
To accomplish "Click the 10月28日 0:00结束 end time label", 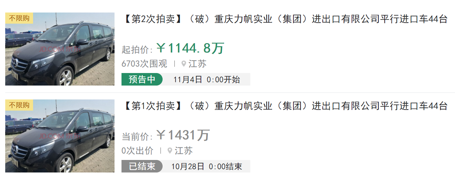I will [206, 167].
